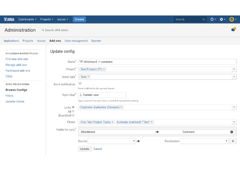Add field mapping with plus button
The image size is (240, 170).
coord(233,141)
